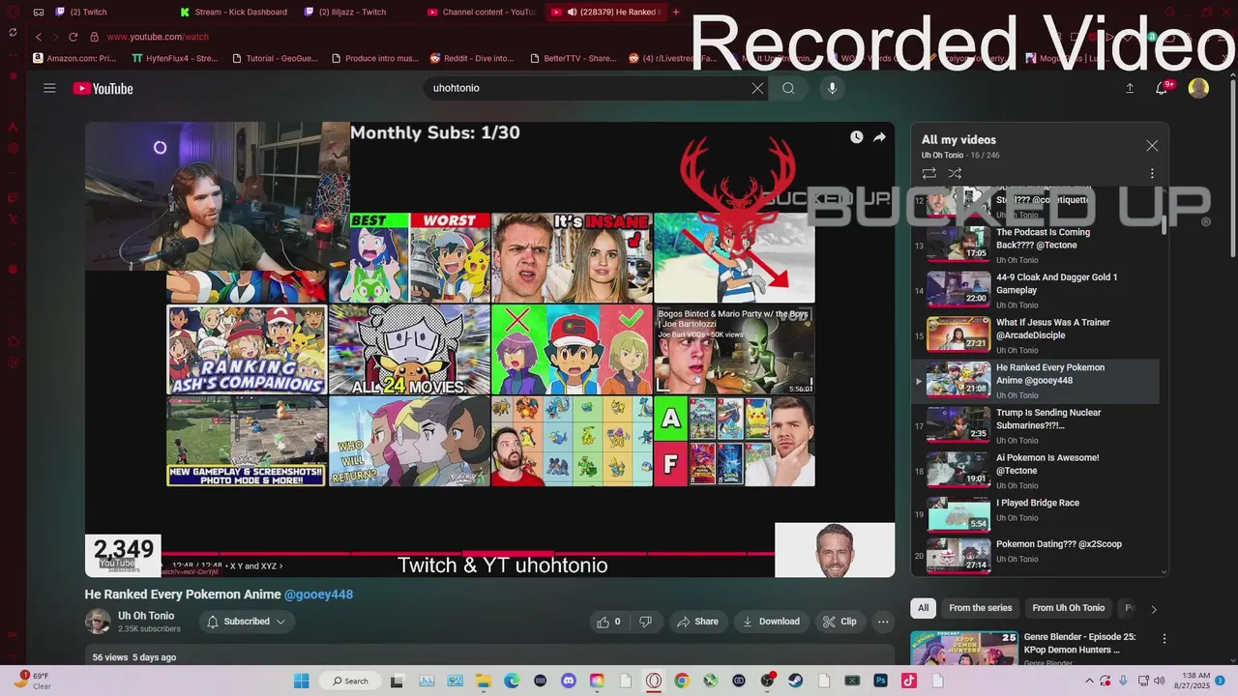Click the Uh Oh Tonio channel avatar
1238x696 pixels.
coord(98,622)
